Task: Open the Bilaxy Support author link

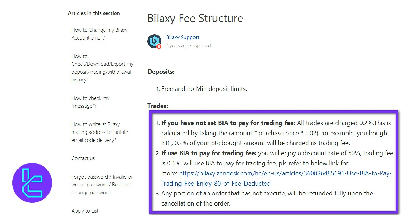Action: pyautogui.click(x=183, y=37)
